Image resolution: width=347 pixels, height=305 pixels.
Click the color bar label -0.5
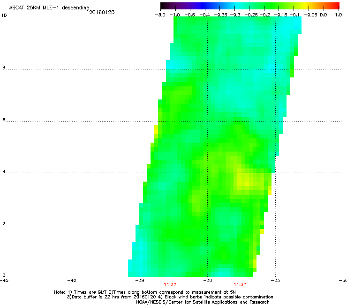click(x=189, y=15)
